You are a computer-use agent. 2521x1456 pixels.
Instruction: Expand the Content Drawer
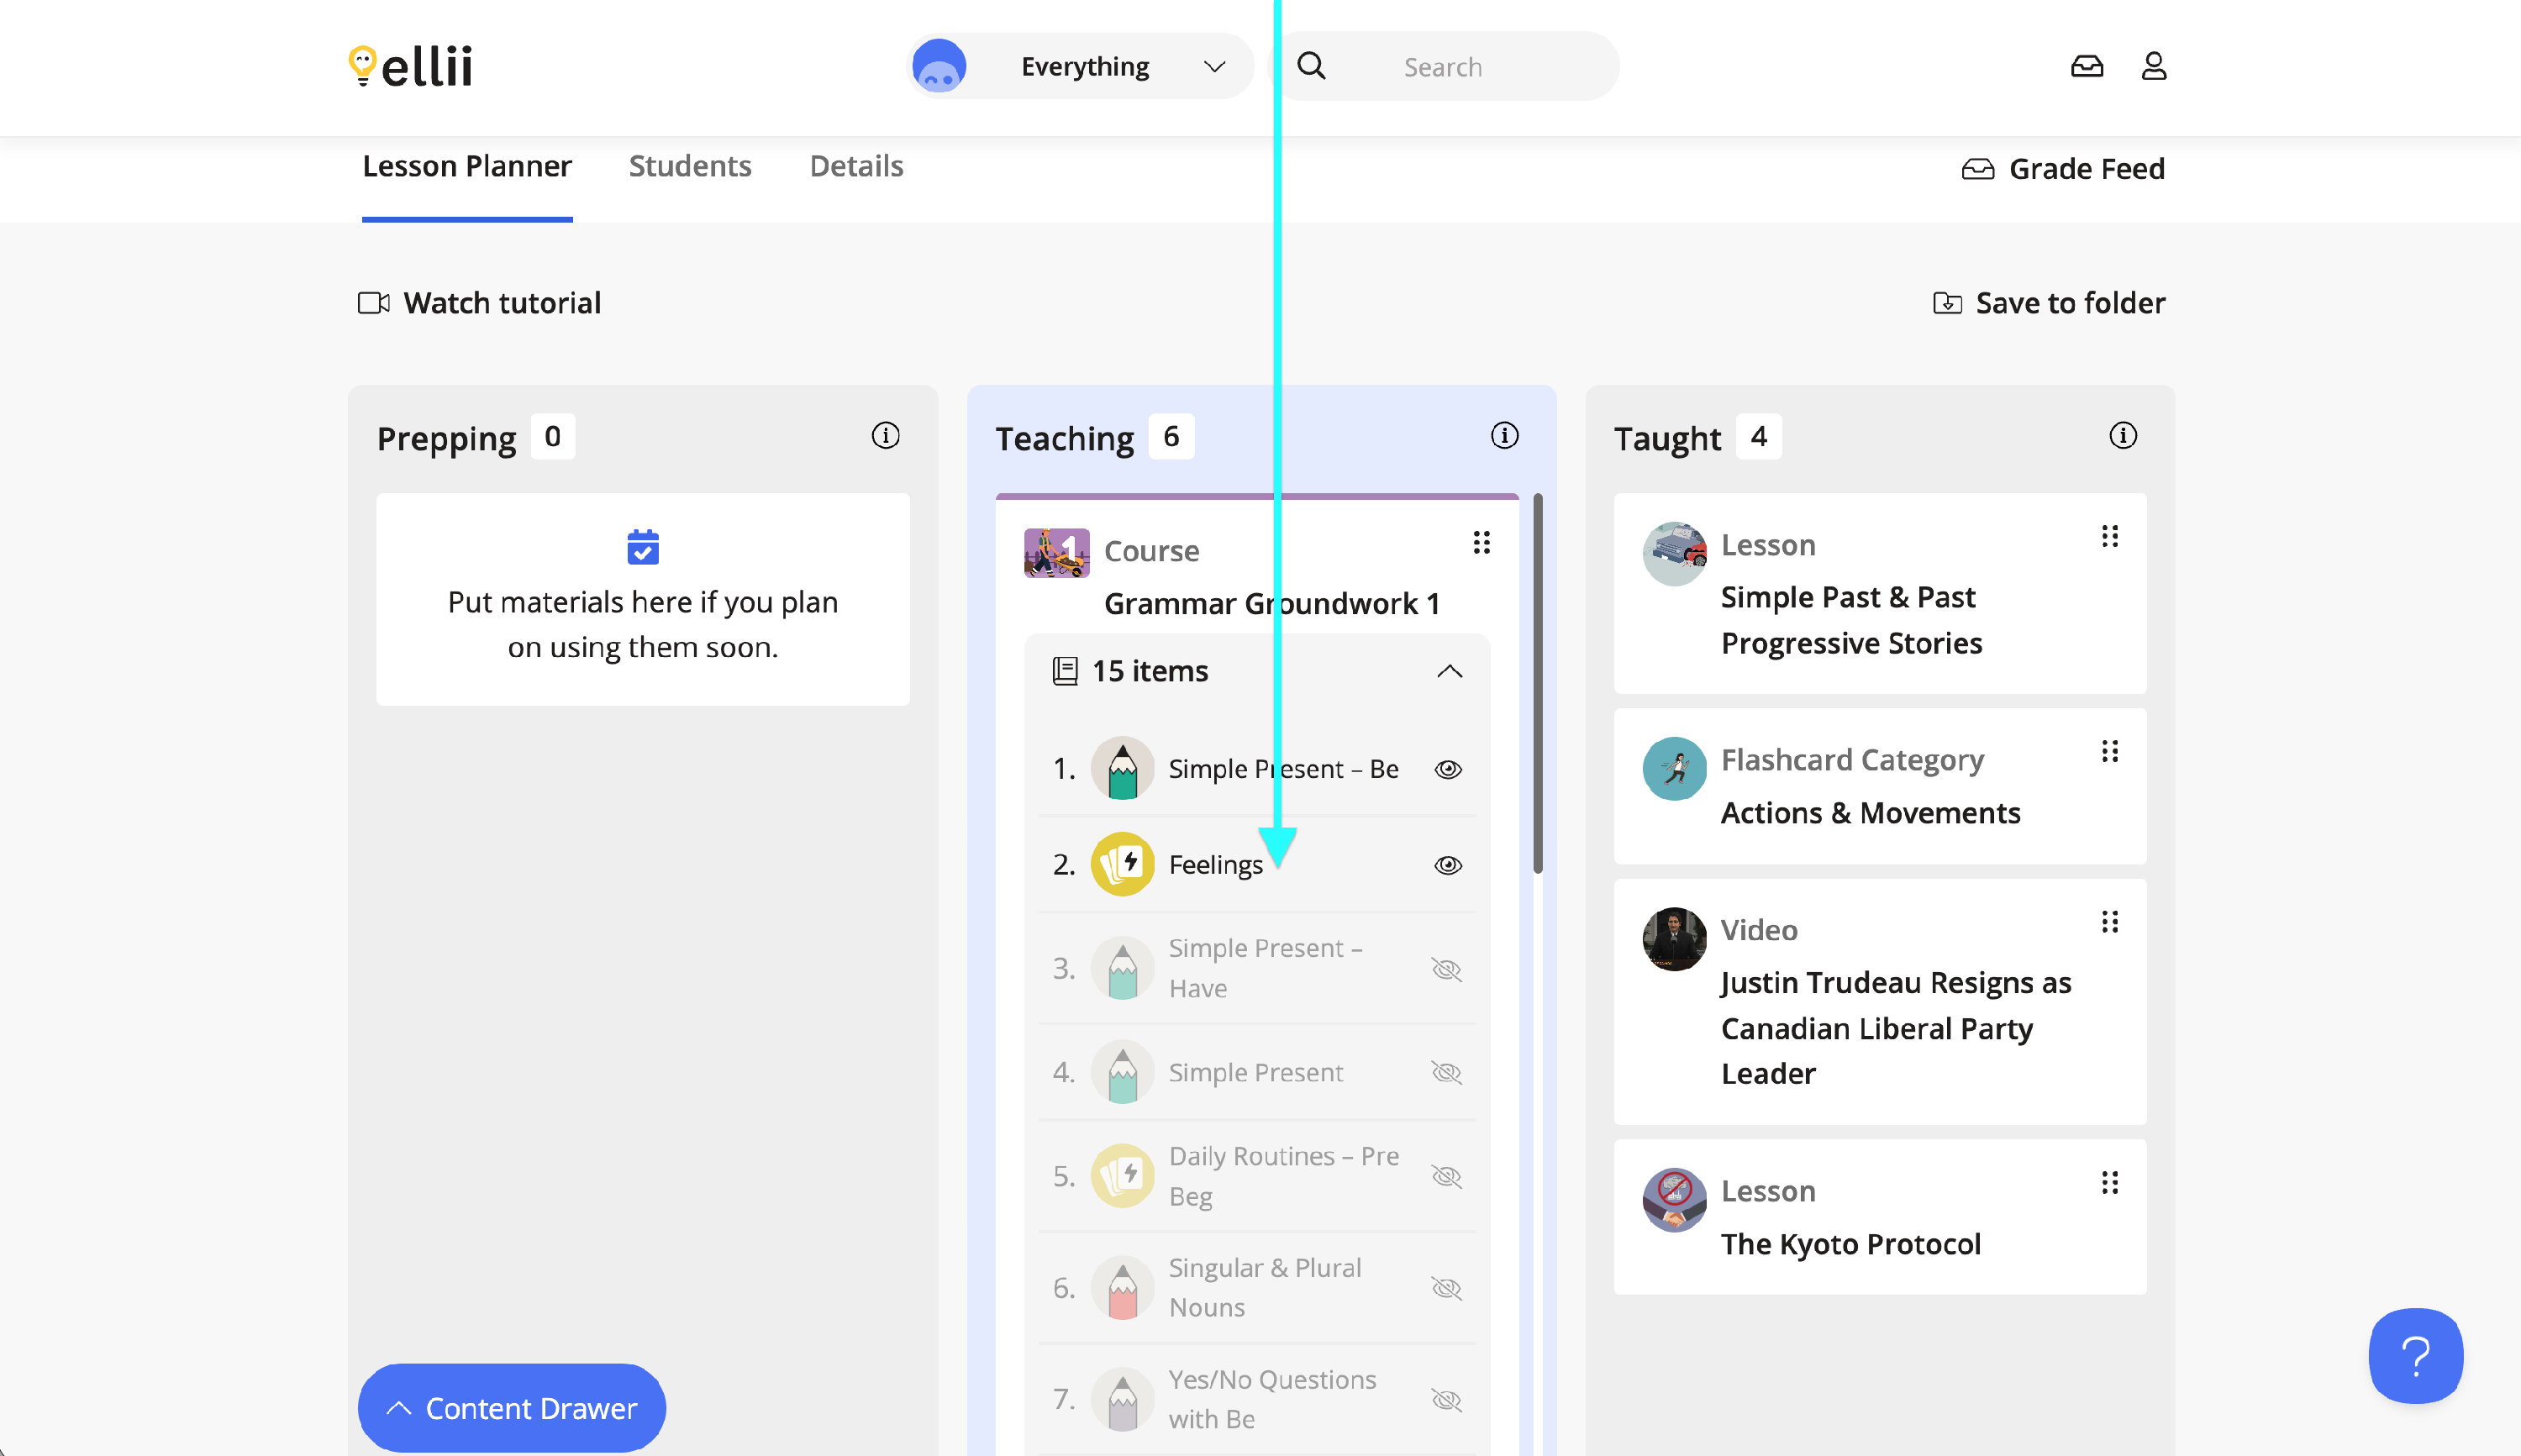click(512, 1408)
